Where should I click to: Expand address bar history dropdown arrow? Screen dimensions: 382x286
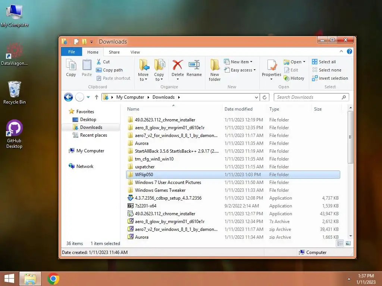[x=256, y=97]
